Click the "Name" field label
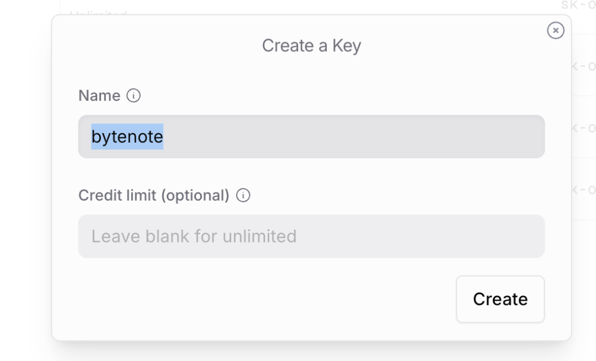This screenshot has height=361, width=596. tap(99, 96)
